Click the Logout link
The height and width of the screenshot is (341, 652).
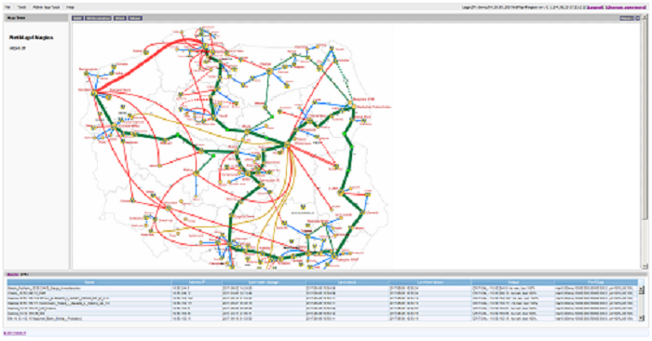point(595,7)
